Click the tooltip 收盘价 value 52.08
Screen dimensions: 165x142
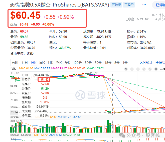point(45,93)
